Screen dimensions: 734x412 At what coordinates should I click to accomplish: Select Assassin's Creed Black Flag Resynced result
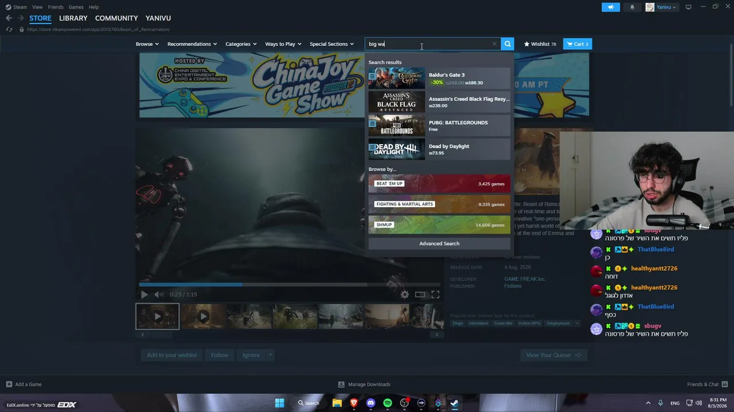[439, 102]
